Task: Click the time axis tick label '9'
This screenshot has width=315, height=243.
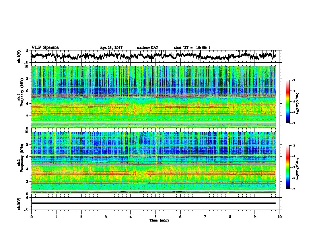Action: 255,217
